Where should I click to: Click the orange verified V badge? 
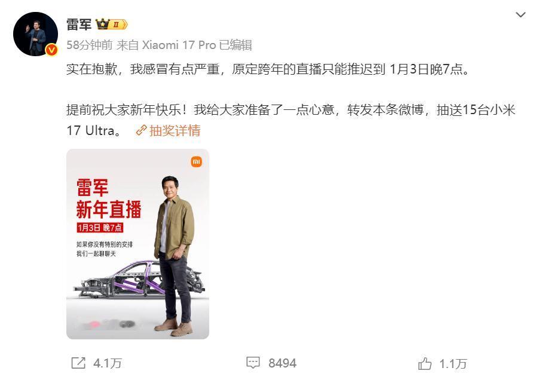click(51, 50)
